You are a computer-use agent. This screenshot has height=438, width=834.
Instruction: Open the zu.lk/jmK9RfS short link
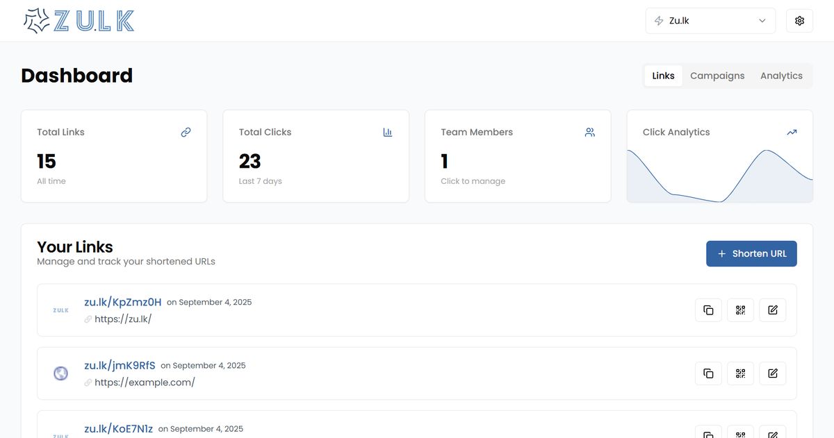120,365
